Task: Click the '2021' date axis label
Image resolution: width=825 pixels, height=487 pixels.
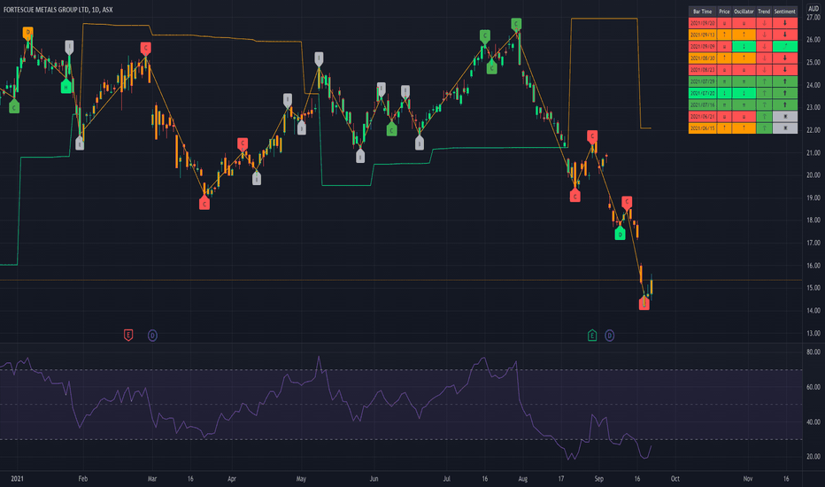Action: 18,479
